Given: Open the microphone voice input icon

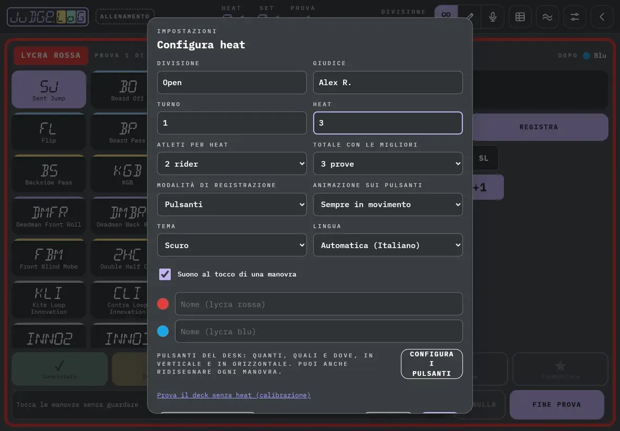Looking at the screenshot, I should click(492, 17).
